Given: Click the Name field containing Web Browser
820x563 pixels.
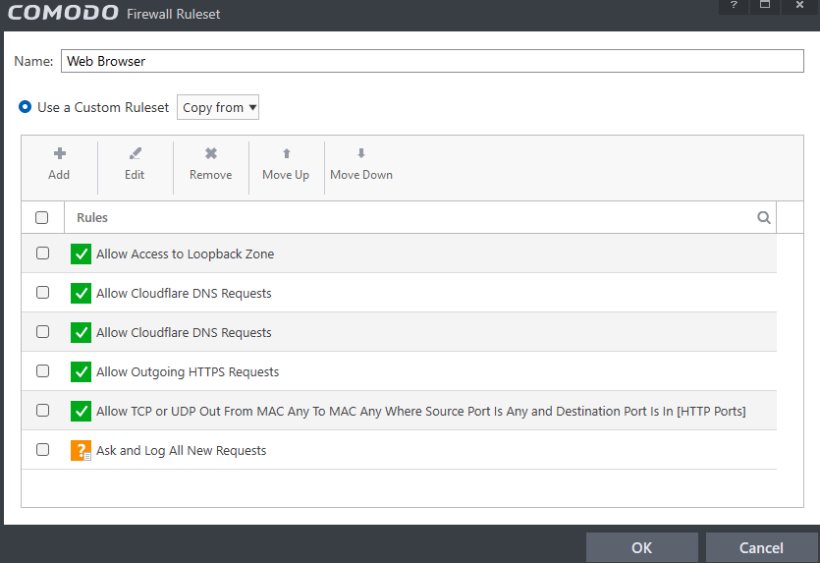Looking at the screenshot, I should coord(432,61).
